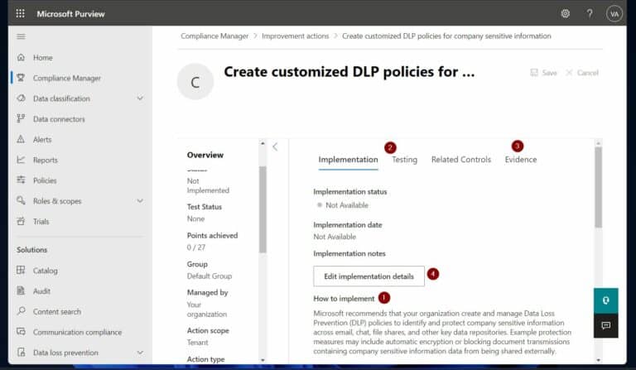Click the teal headset support icon

click(x=605, y=300)
